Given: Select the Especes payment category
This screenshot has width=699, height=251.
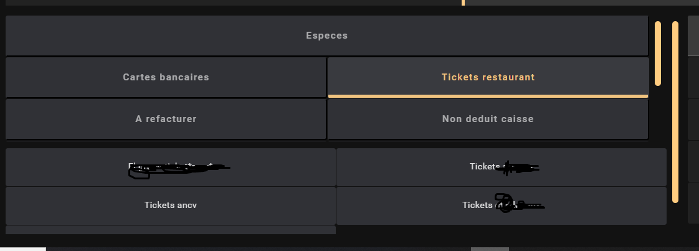Looking at the screenshot, I should tap(326, 36).
